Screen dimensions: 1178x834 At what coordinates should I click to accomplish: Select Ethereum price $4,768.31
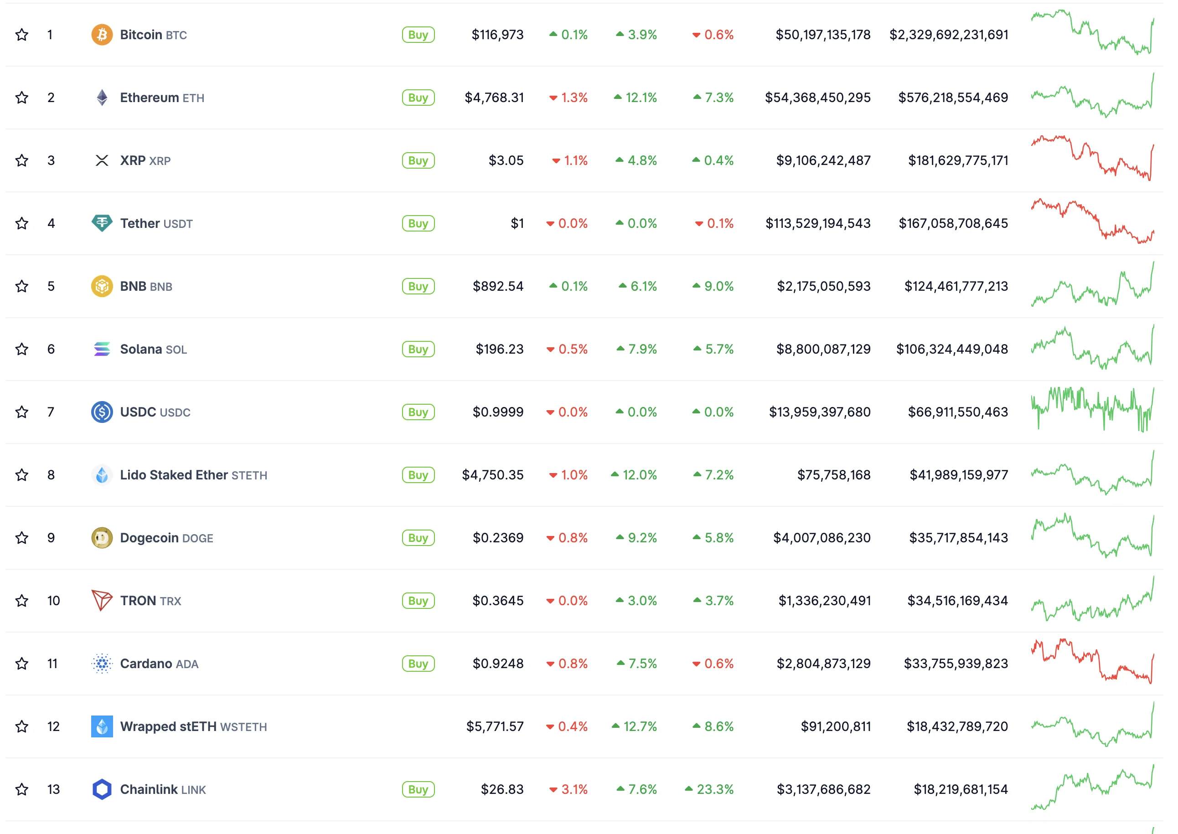click(x=494, y=98)
